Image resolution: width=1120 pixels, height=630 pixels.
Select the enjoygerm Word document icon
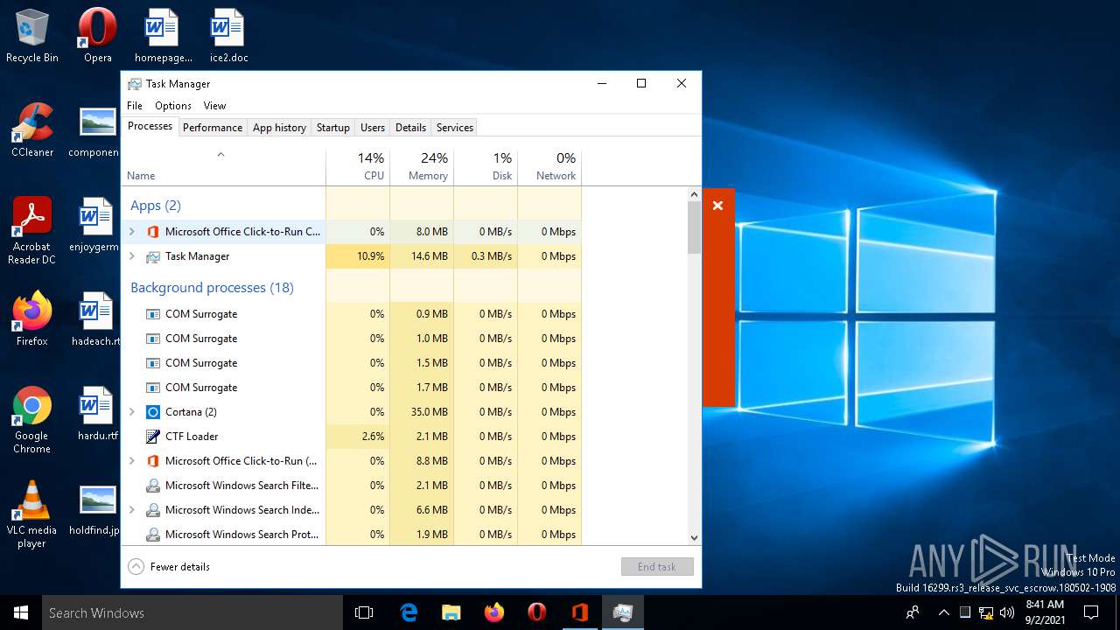[94, 224]
